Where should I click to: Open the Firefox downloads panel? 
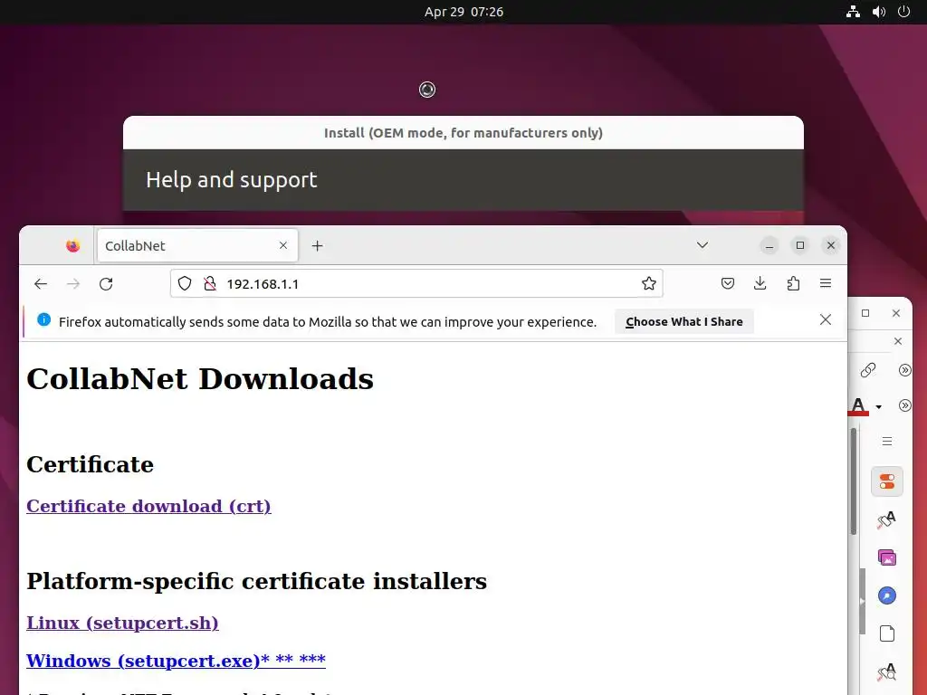(760, 283)
